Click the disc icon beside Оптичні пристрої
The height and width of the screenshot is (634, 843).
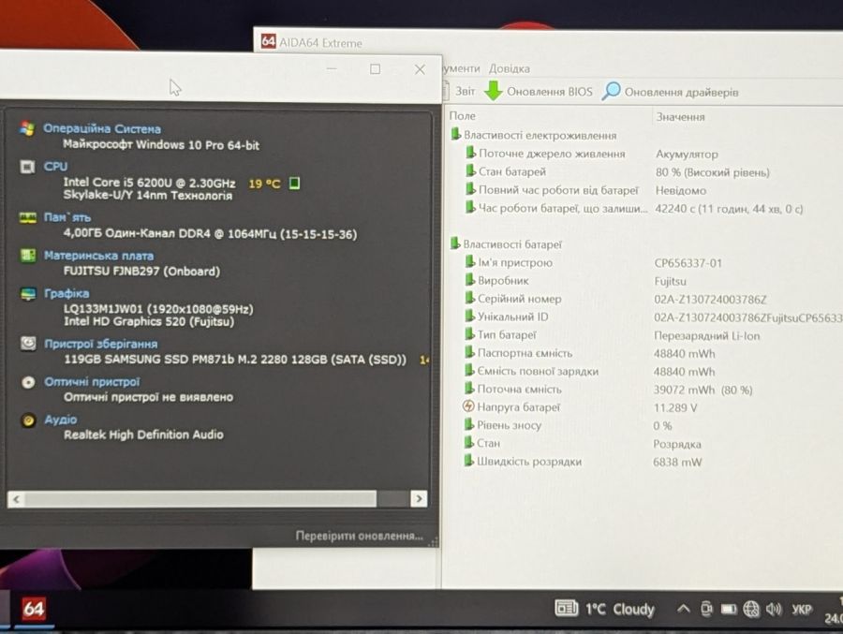click(28, 382)
